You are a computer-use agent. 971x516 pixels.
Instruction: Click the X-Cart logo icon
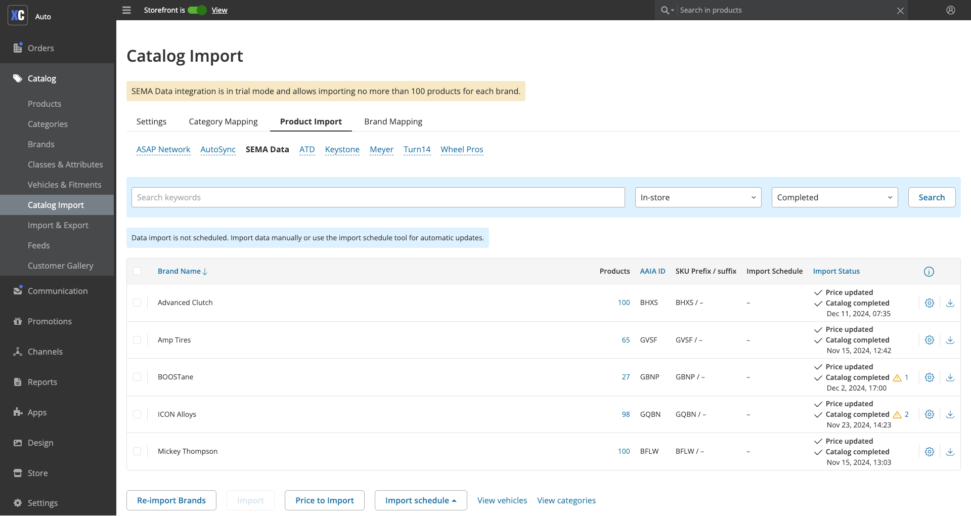click(18, 15)
